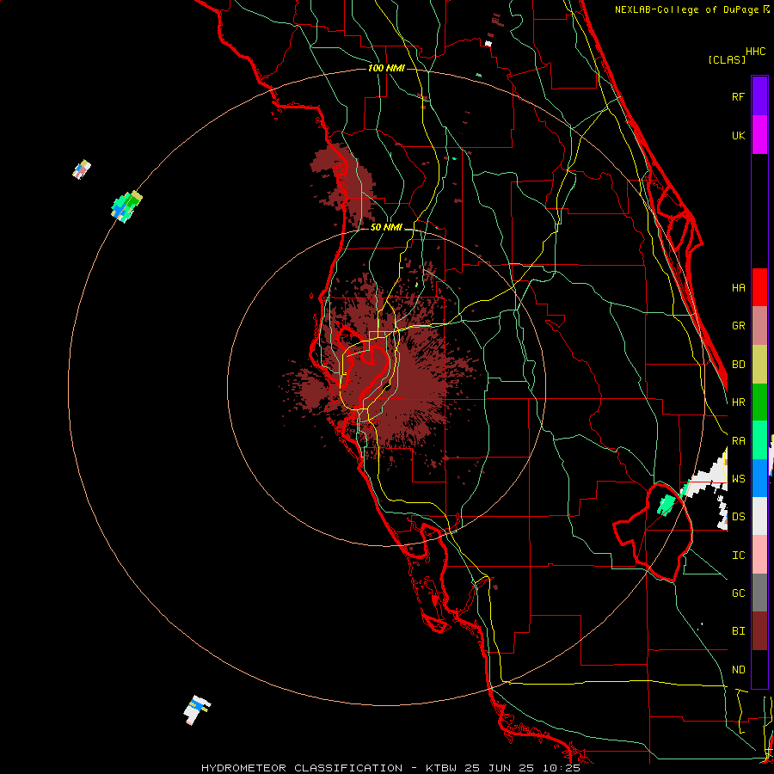Click the magenta UK color swatch
774x774 pixels.
(759, 135)
